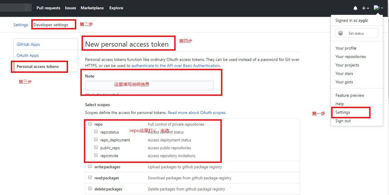This screenshot has height=195, width=389.
Task: Click the Note text input field
Action: coord(149,86)
